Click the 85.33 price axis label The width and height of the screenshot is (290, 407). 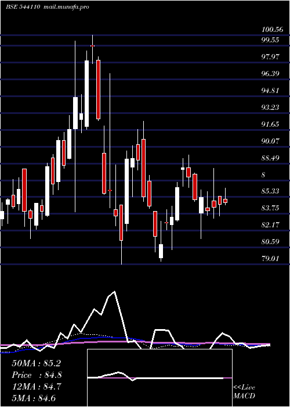coord(270,191)
